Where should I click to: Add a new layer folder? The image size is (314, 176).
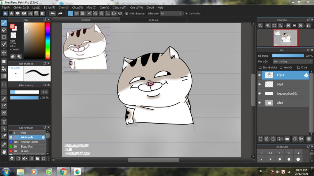coord(287,139)
